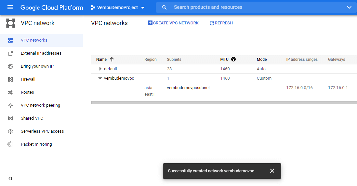Click the Google Cloud Platform logo text
357x186 pixels.
(52, 7)
